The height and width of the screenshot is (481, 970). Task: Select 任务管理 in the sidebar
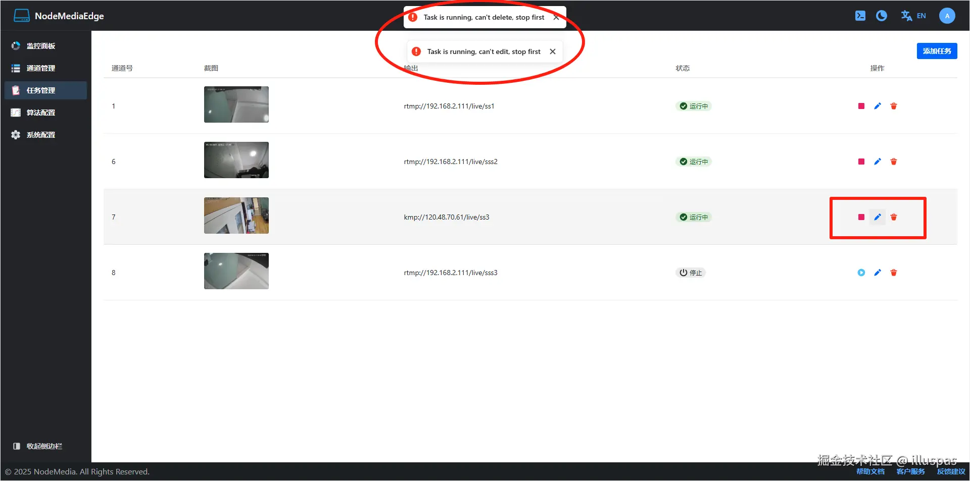point(45,90)
